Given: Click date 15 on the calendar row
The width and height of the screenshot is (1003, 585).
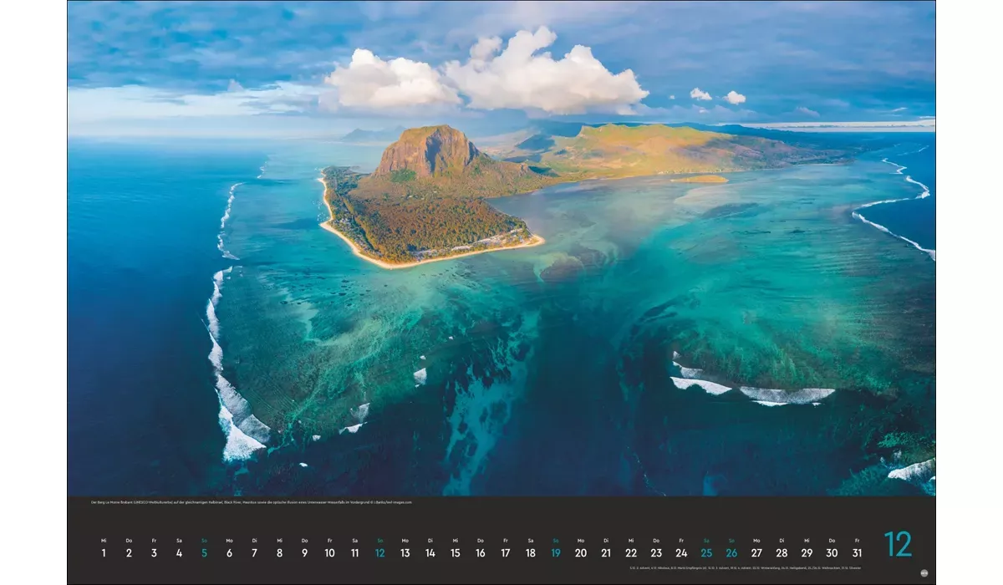Looking at the screenshot, I should 455,552.
